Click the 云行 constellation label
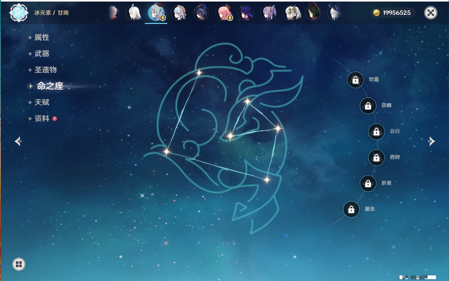 click(x=395, y=131)
